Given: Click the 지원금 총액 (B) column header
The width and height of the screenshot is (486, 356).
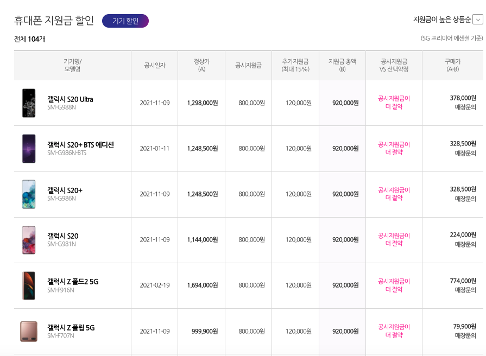Looking at the screenshot, I should click(342, 65).
